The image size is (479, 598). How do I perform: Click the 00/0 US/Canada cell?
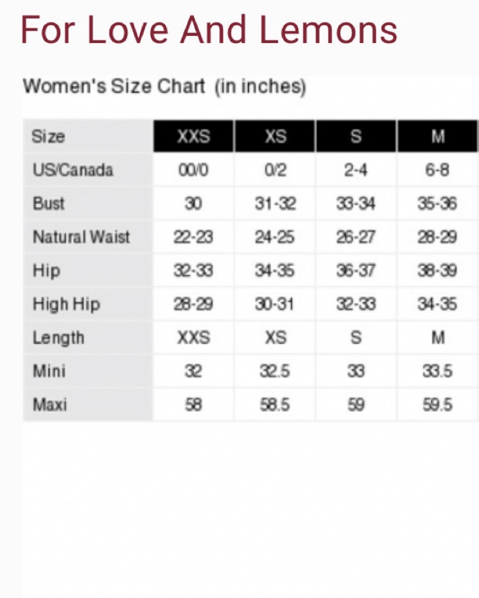194,170
